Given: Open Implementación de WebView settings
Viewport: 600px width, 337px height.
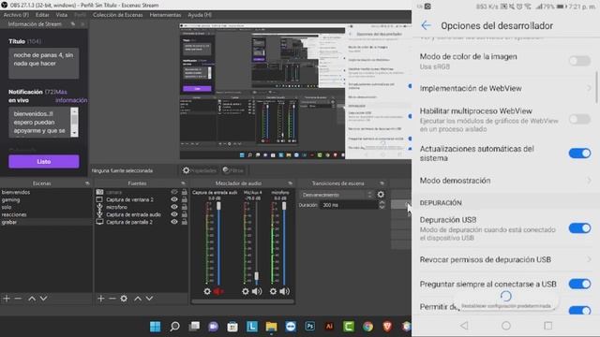Looking at the screenshot, I should click(x=505, y=88).
